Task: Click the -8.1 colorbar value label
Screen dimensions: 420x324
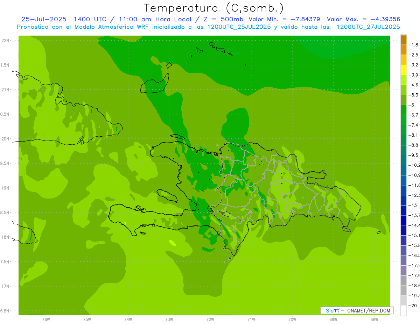Action: coord(413,135)
